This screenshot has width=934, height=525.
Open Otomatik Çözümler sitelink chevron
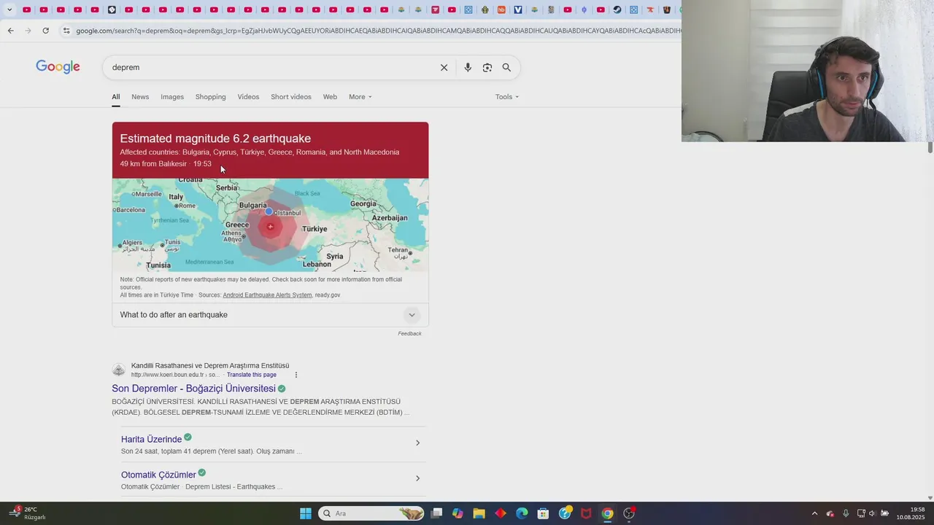click(417, 478)
